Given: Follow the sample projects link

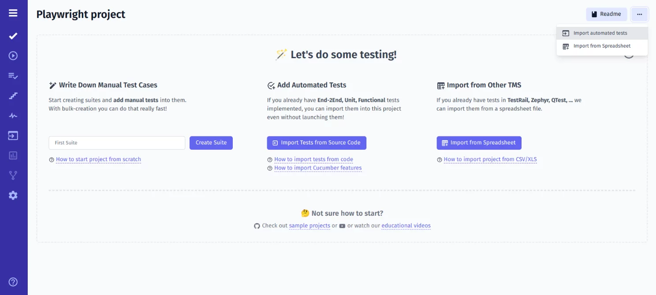Looking at the screenshot, I should pyautogui.click(x=309, y=225).
